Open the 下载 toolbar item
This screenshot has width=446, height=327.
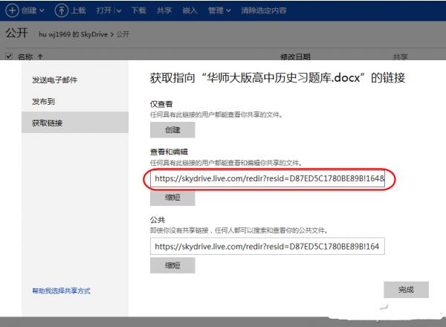(x=138, y=11)
